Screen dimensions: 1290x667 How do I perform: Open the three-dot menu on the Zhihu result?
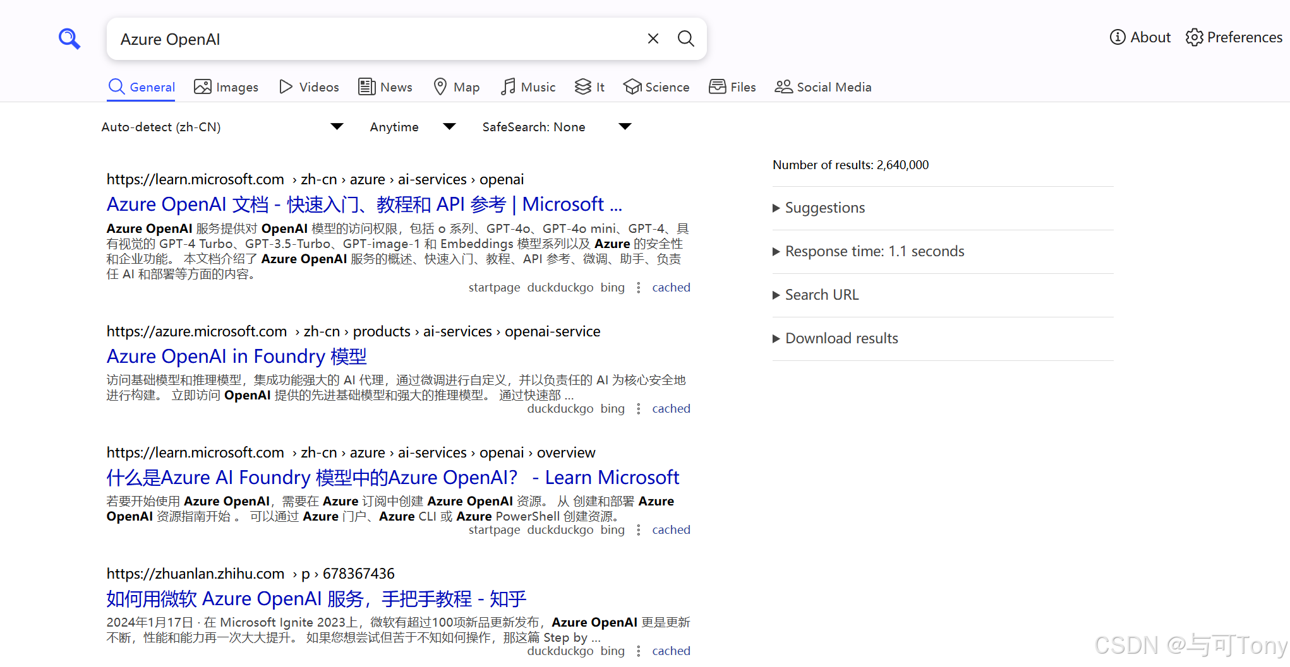tap(638, 651)
